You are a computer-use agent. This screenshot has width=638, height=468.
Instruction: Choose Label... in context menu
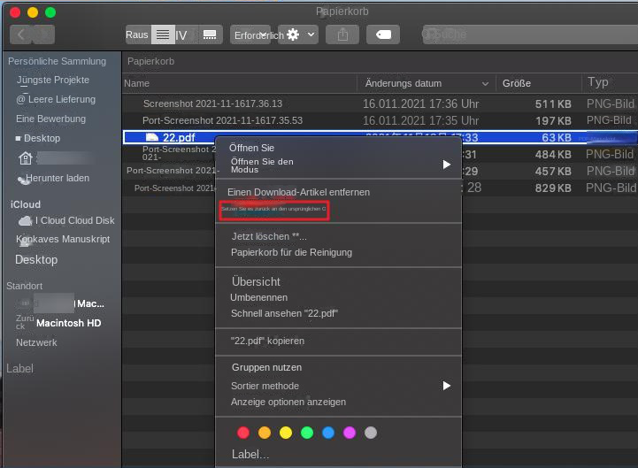[250, 454]
